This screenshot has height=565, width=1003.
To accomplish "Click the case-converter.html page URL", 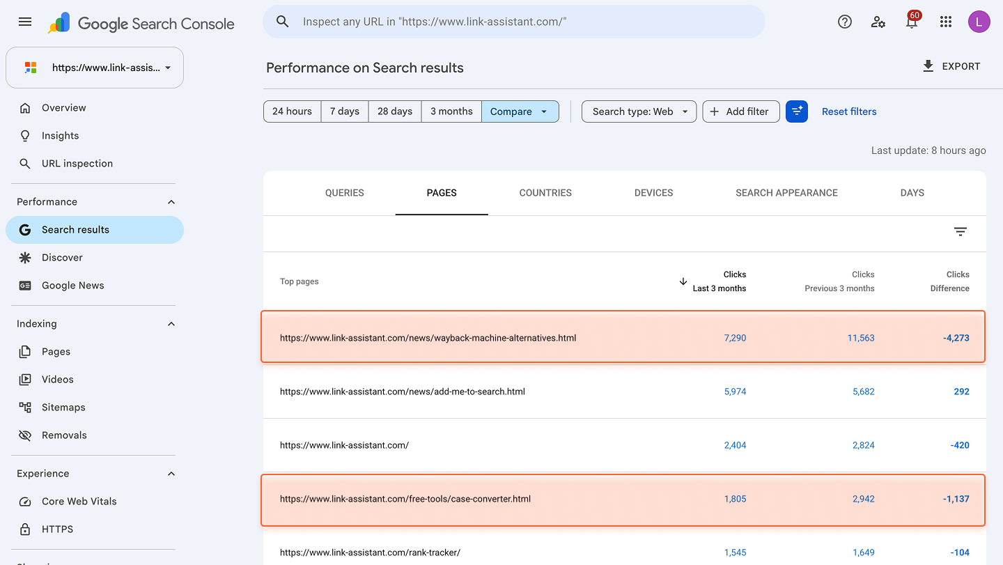I will [x=405, y=499].
